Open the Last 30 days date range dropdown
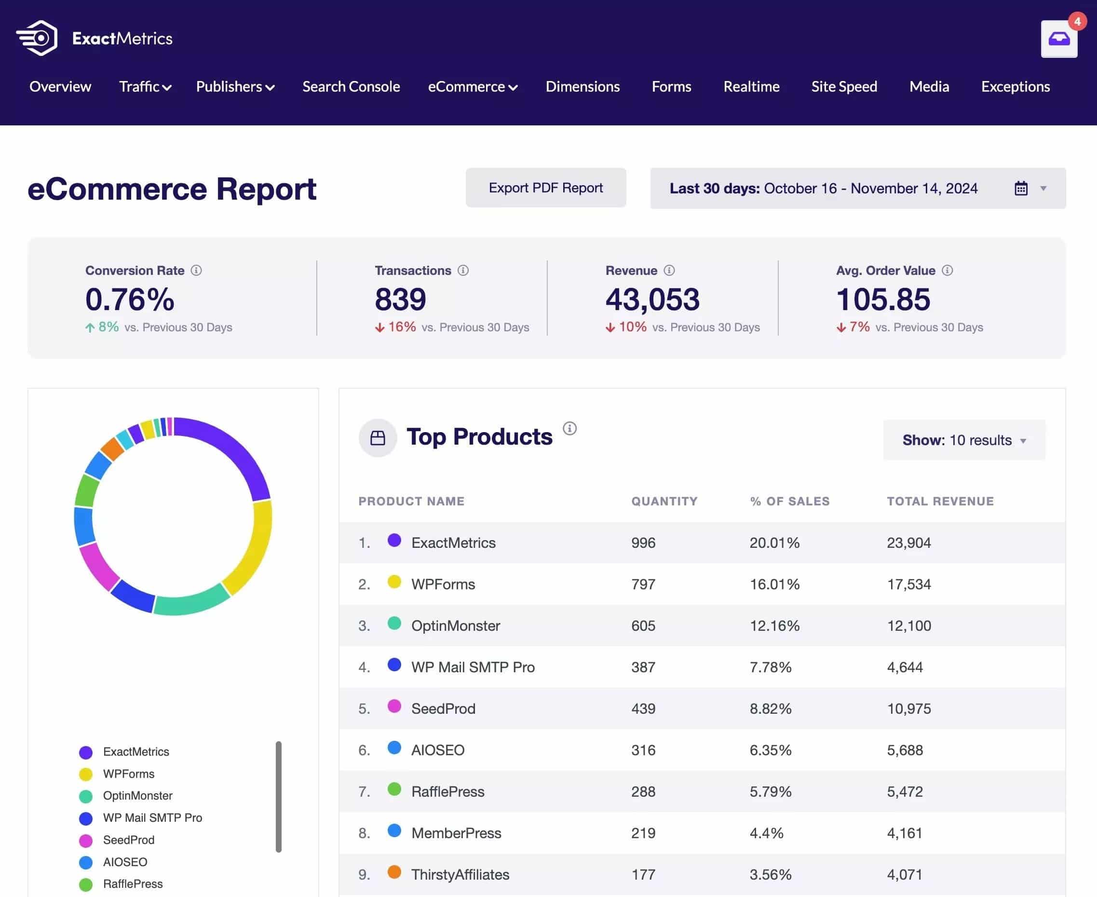 (x=858, y=188)
